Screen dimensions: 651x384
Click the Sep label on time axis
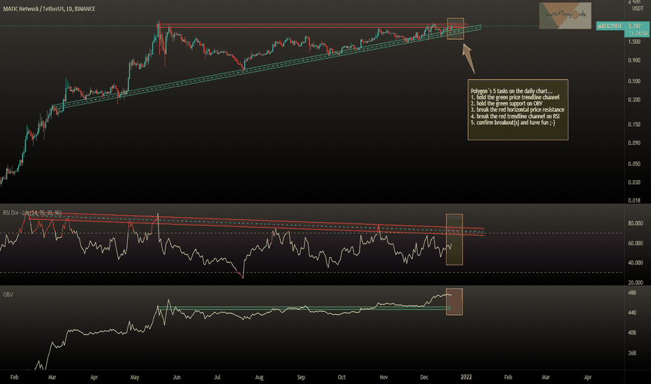[x=301, y=377]
